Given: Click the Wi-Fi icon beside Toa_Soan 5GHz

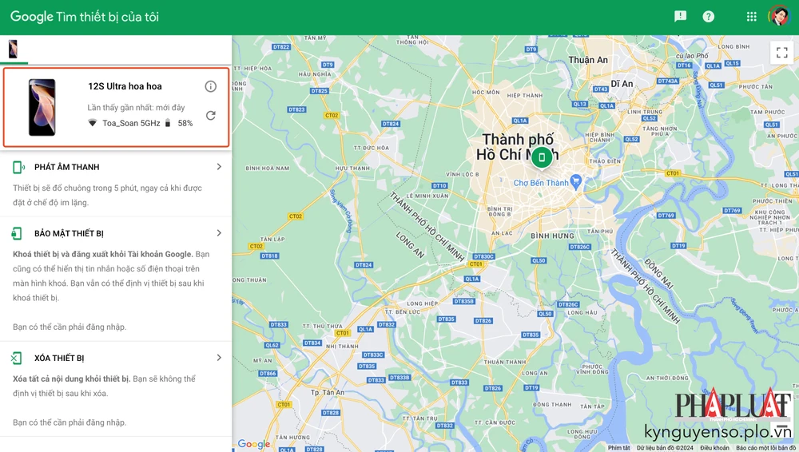Looking at the screenshot, I should (x=92, y=123).
